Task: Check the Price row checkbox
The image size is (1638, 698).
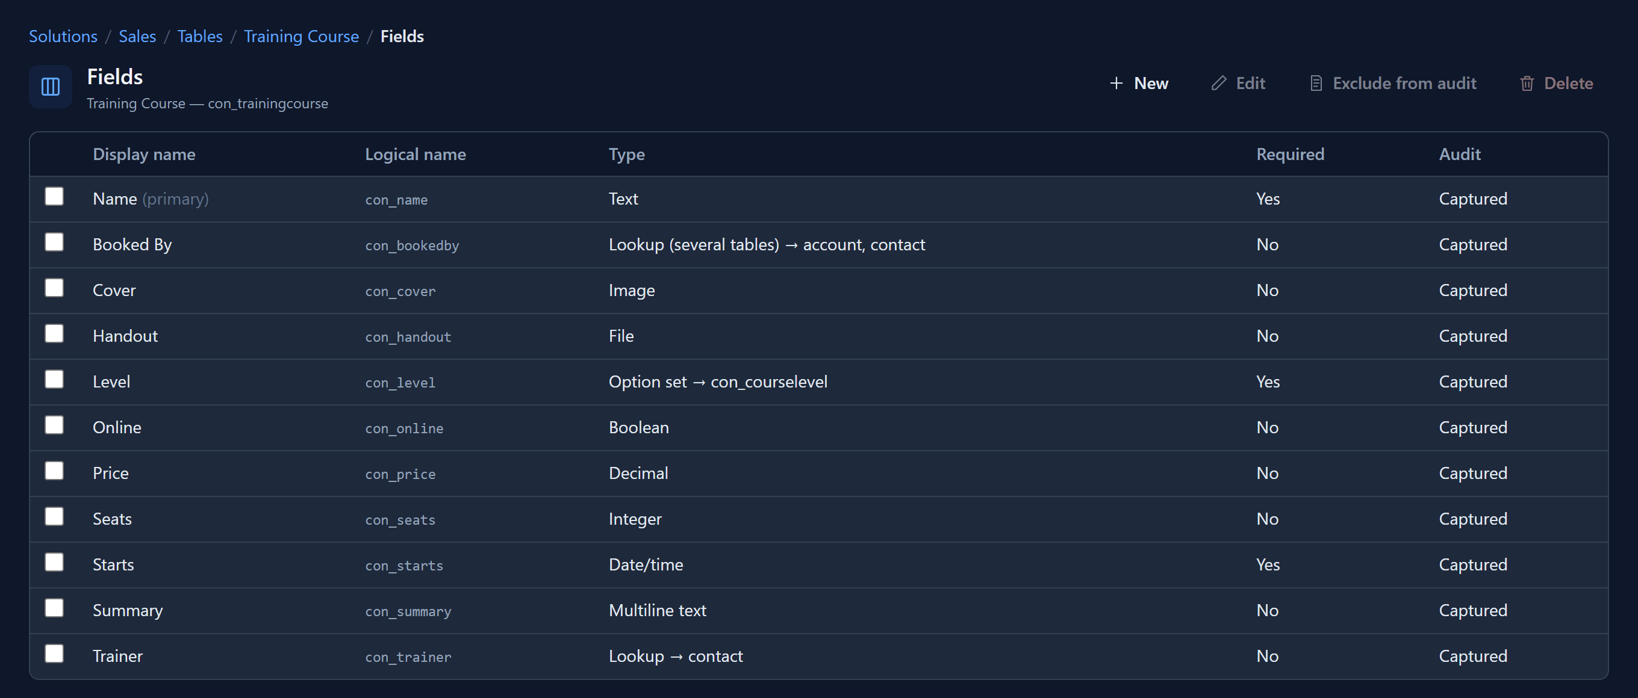Action: click(54, 471)
